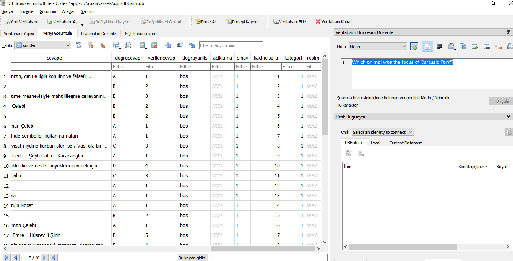Select the cell containing 'tü'n Necat'
Viewport: 513px width, 261px height.
click(x=61, y=206)
